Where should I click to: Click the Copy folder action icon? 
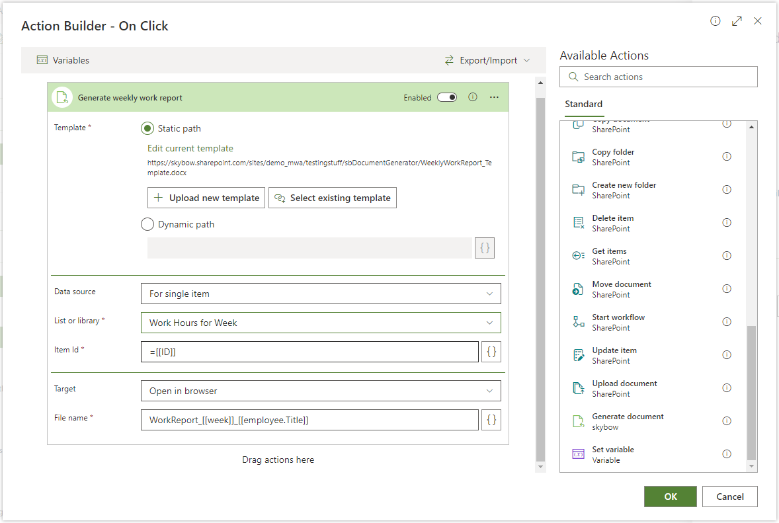pos(578,157)
